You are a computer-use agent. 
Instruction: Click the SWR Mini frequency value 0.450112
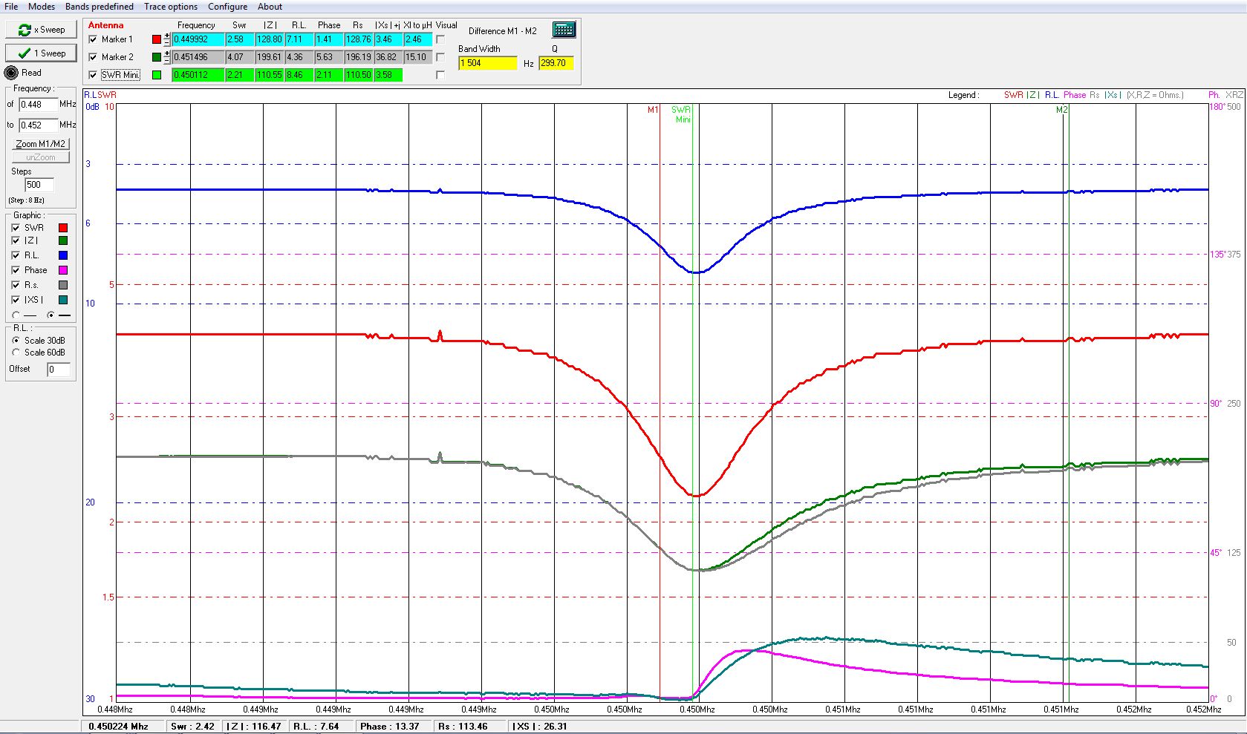tap(198, 75)
